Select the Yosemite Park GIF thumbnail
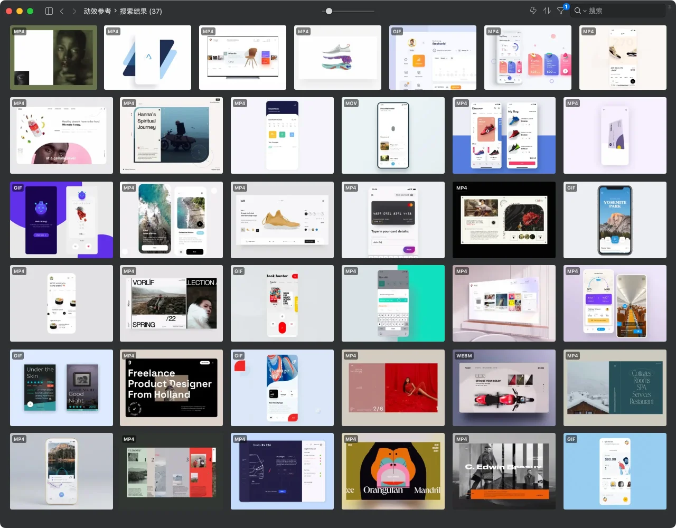The image size is (676, 528). pos(615,220)
